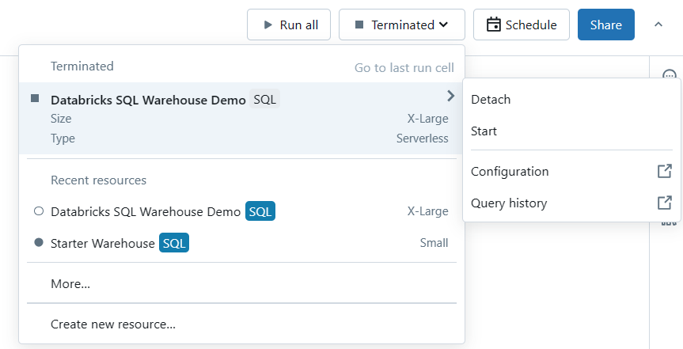
Task: Click the external link icon beside Query history
Action: pos(664,203)
